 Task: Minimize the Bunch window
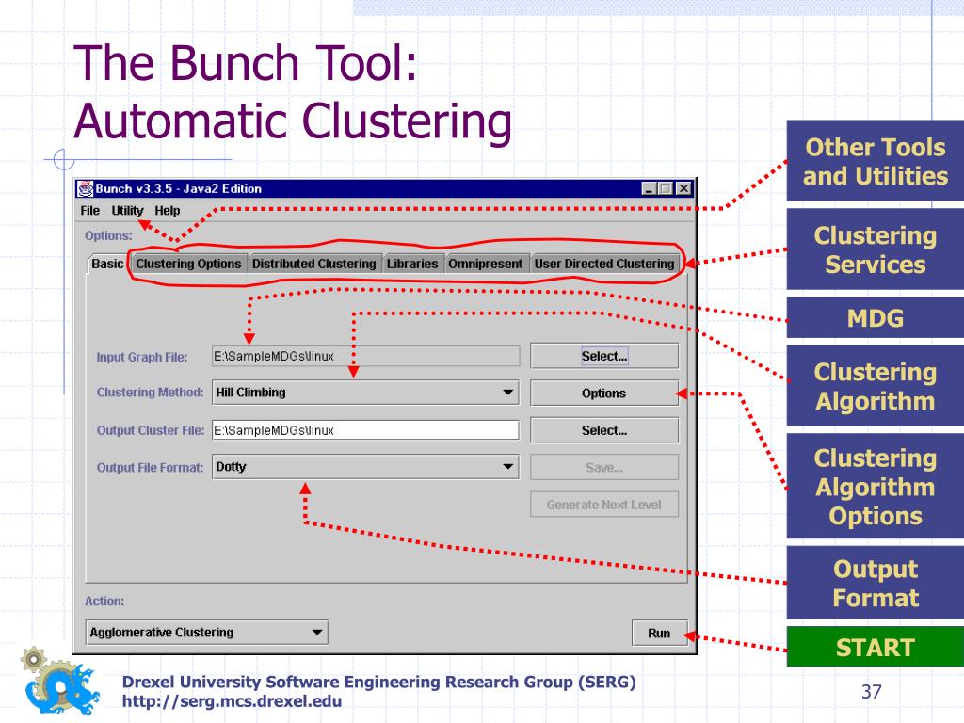click(x=649, y=188)
